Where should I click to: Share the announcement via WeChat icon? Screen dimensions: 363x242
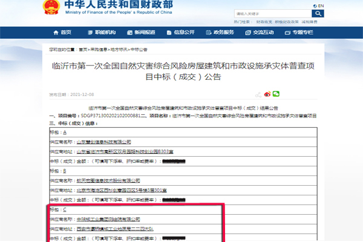tap(276, 94)
